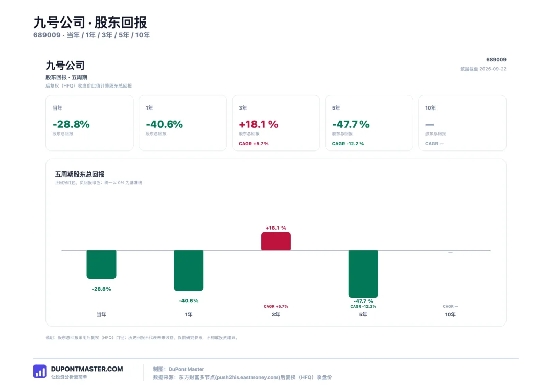Click the disclaimer text starting with 说明
This screenshot has height=389, width=552.
coord(143,337)
